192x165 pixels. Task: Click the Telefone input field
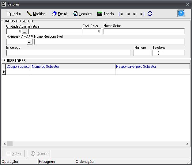[x=168, y=53]
